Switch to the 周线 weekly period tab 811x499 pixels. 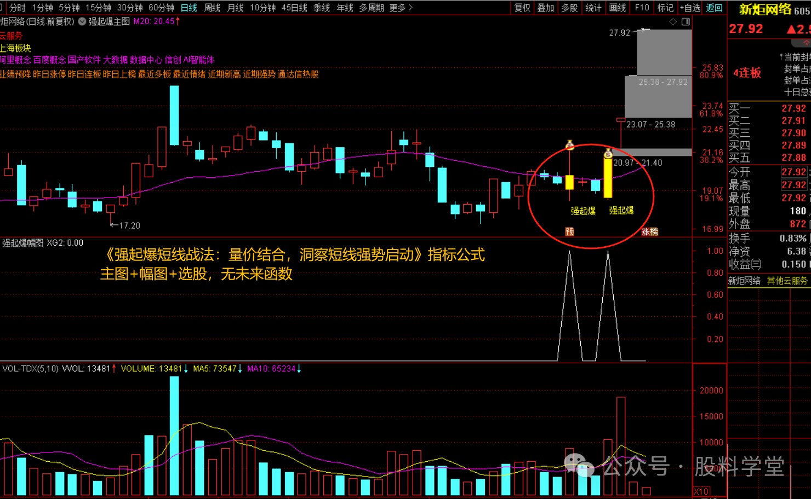click(212, 8)
